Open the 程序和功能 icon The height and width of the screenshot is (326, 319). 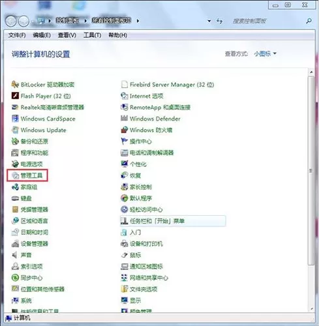point(15,153)
